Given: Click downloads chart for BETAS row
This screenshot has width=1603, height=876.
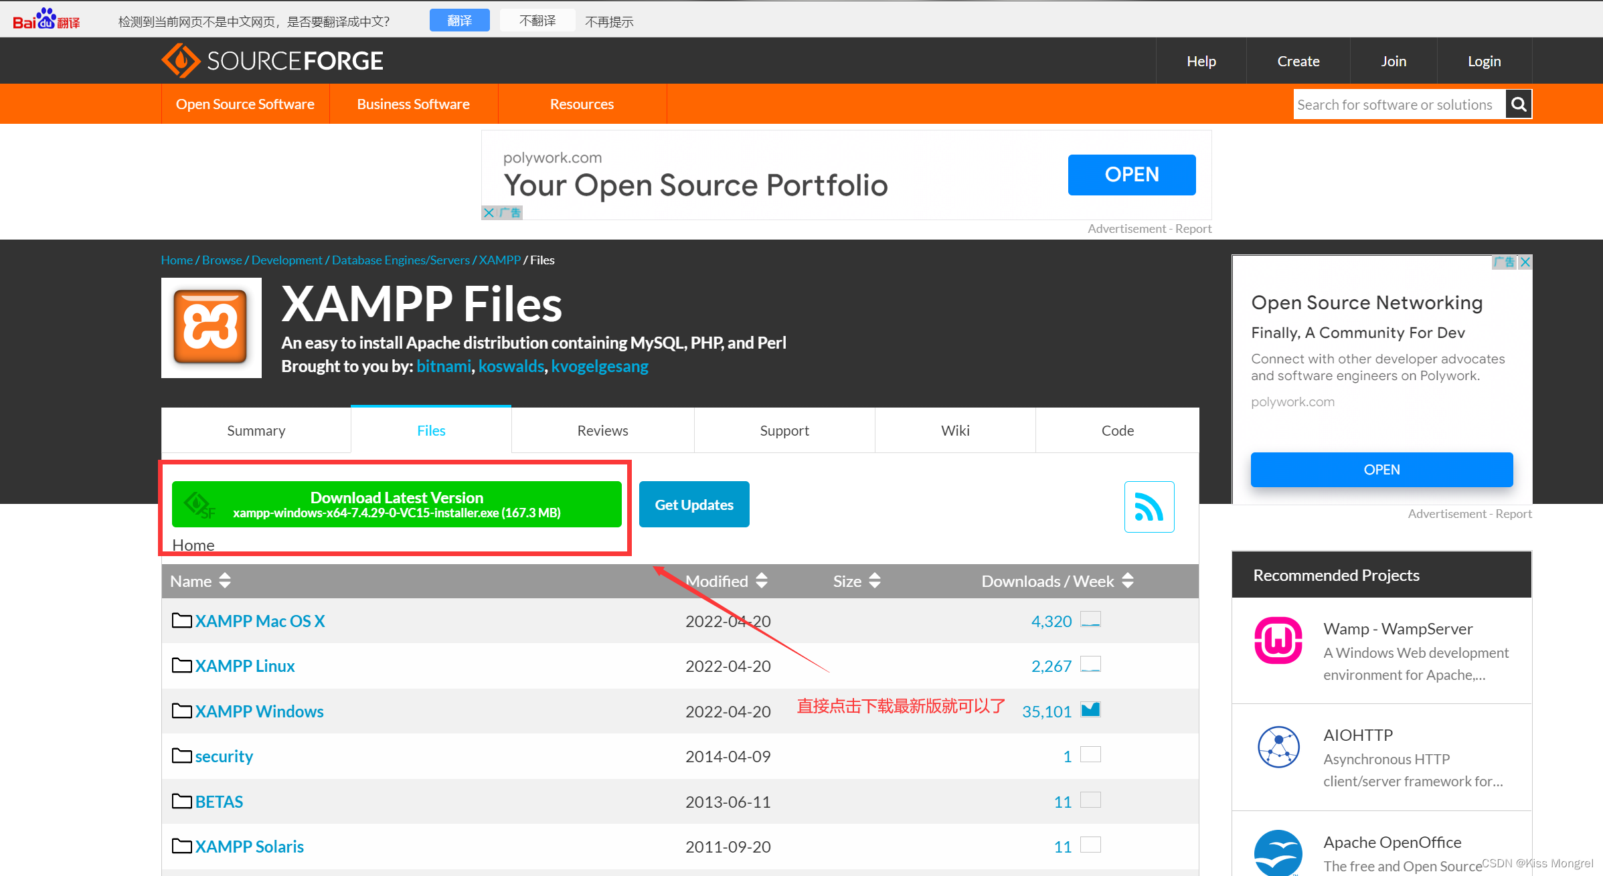Looking at the screenshot, I should click(x=1090, y=800).
